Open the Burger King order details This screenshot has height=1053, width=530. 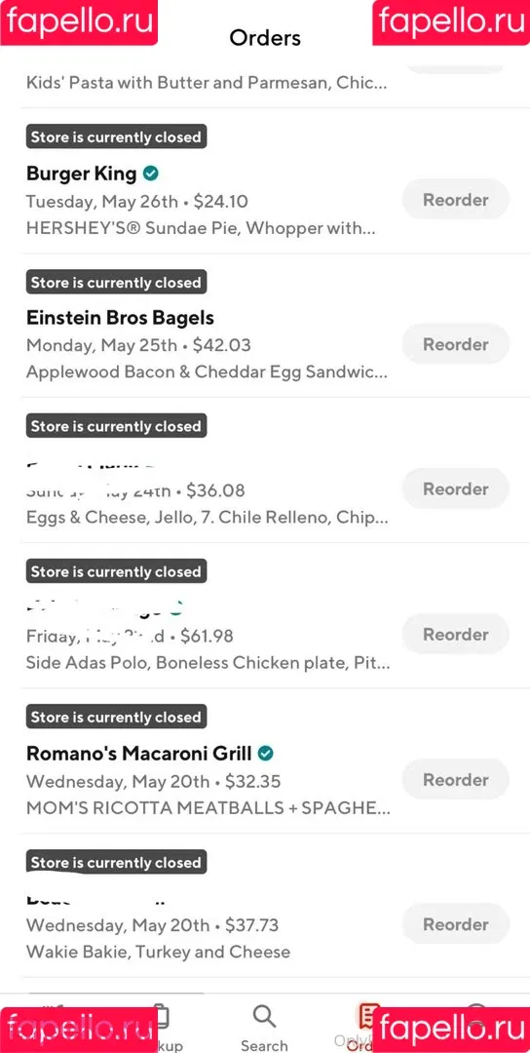click(265, 181)
